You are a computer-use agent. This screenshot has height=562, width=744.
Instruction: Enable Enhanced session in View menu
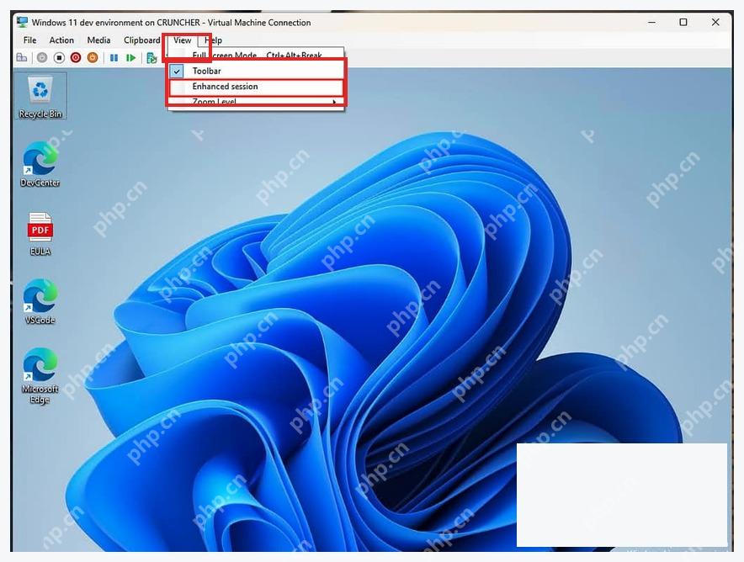pos(256,87)
